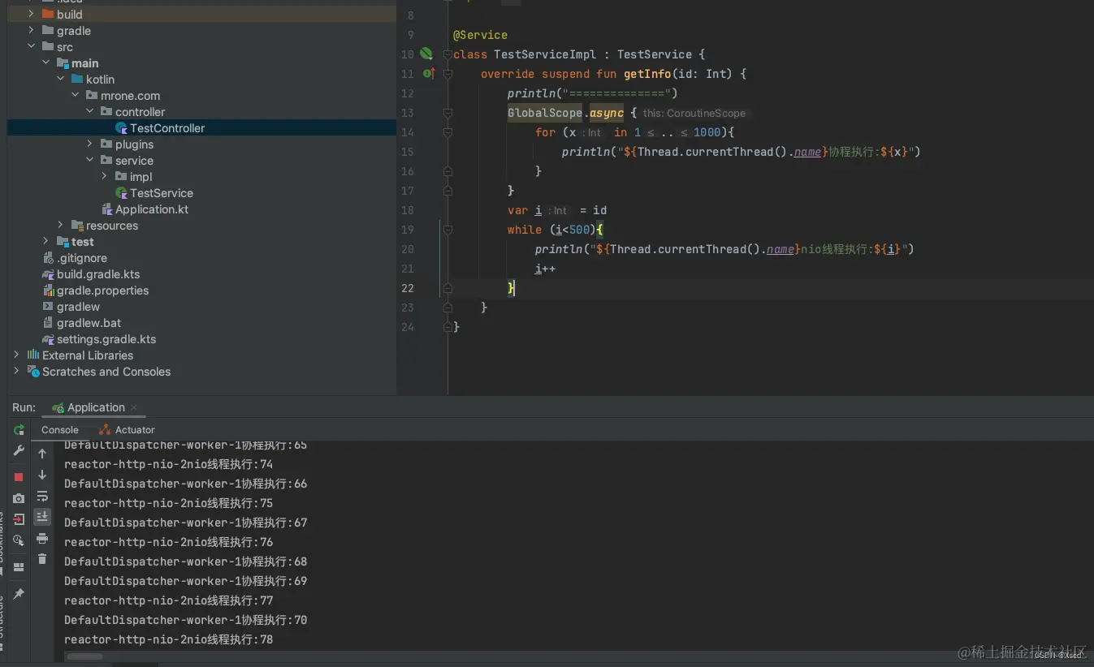
Task: Switch to the Console tab
Action: 60,430
